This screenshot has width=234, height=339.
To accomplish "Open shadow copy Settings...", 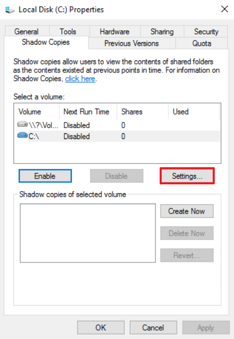I will (187, 176).
